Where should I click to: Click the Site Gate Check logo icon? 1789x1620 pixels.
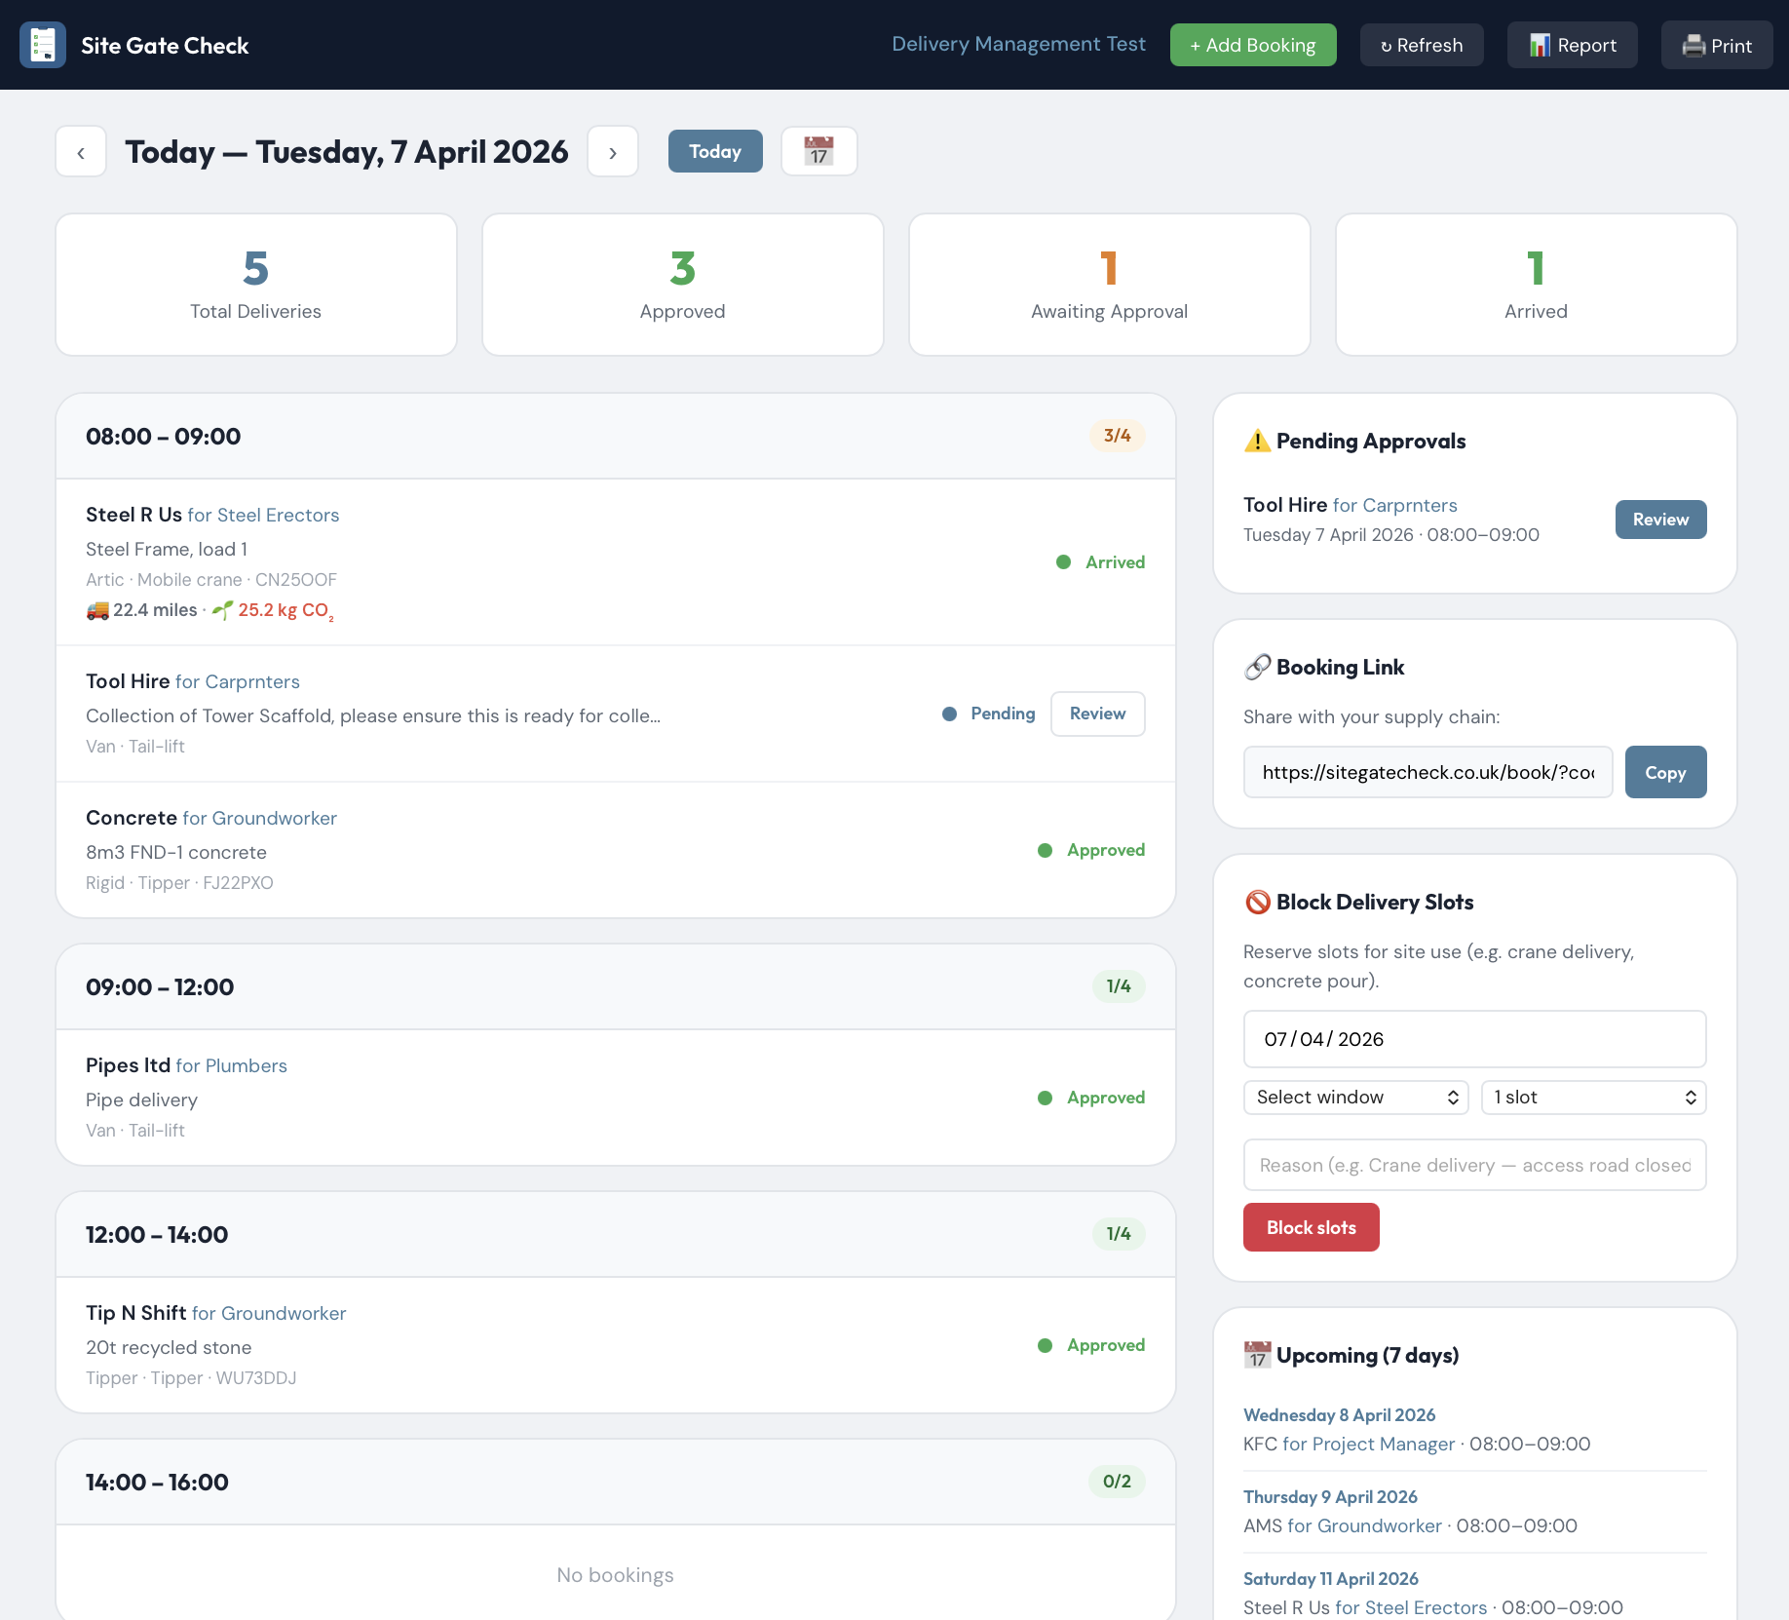click(42, 44)
